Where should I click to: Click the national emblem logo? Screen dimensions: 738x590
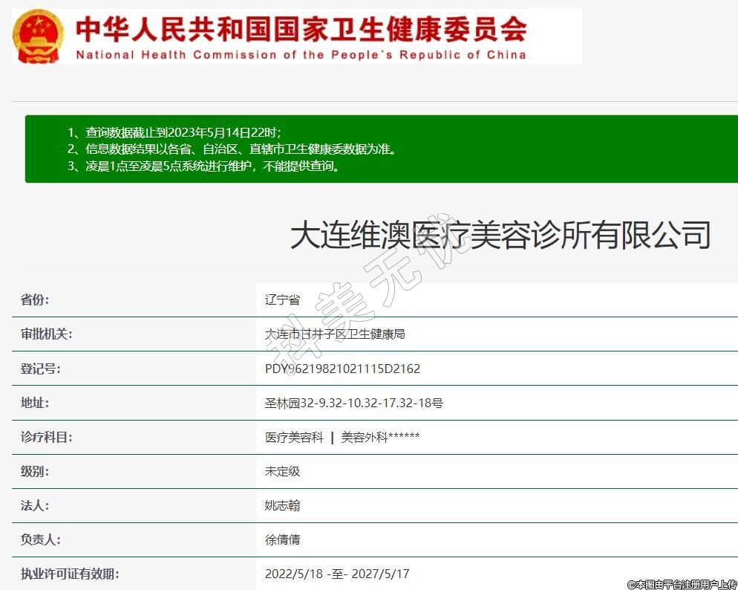pos(39,36)
